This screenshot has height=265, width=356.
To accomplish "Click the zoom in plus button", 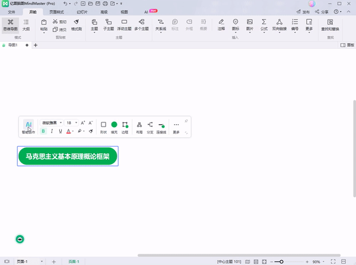I will [307, 262].
